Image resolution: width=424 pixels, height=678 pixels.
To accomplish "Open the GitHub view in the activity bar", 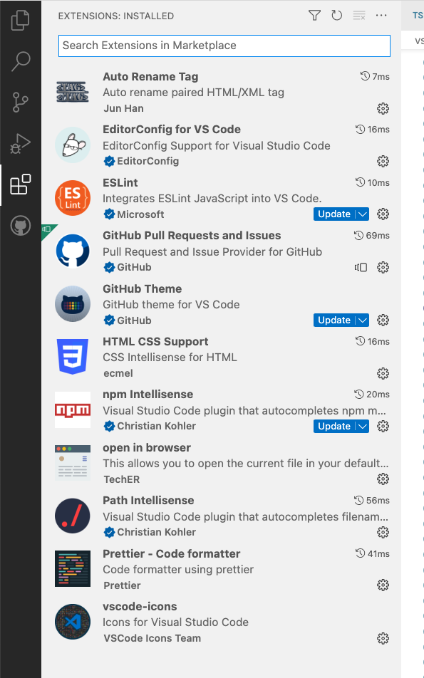I will pyautogui.click(x=20, y=226).
